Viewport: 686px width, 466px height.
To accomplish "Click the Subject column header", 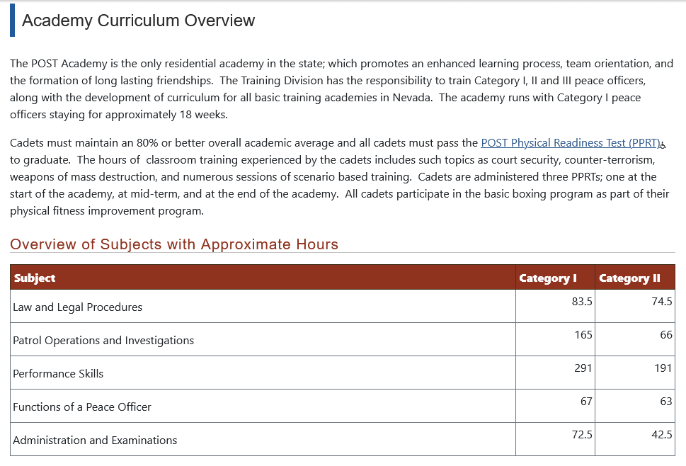I will pos(35,278).
